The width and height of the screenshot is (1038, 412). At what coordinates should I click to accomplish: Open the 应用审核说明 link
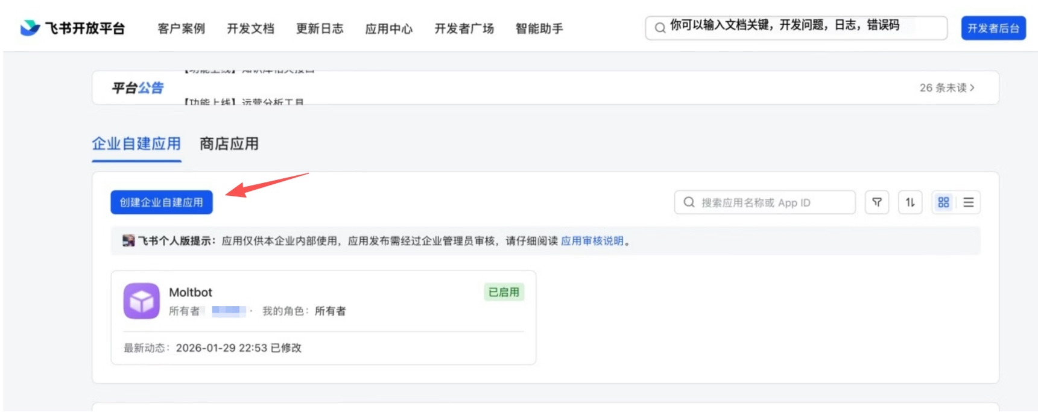coord(592,241)
